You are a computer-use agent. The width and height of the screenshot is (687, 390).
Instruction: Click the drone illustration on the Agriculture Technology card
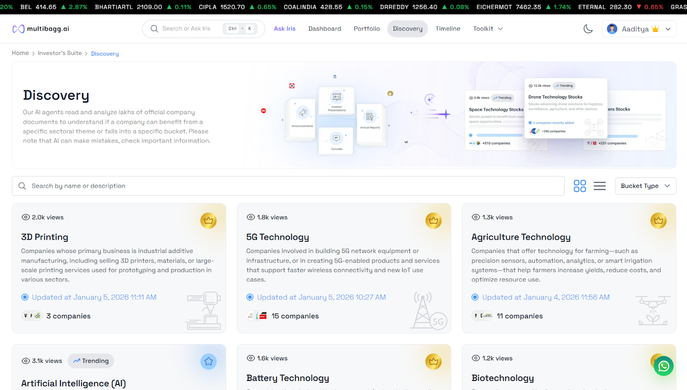pyautogui.click(x=653, y=310)
